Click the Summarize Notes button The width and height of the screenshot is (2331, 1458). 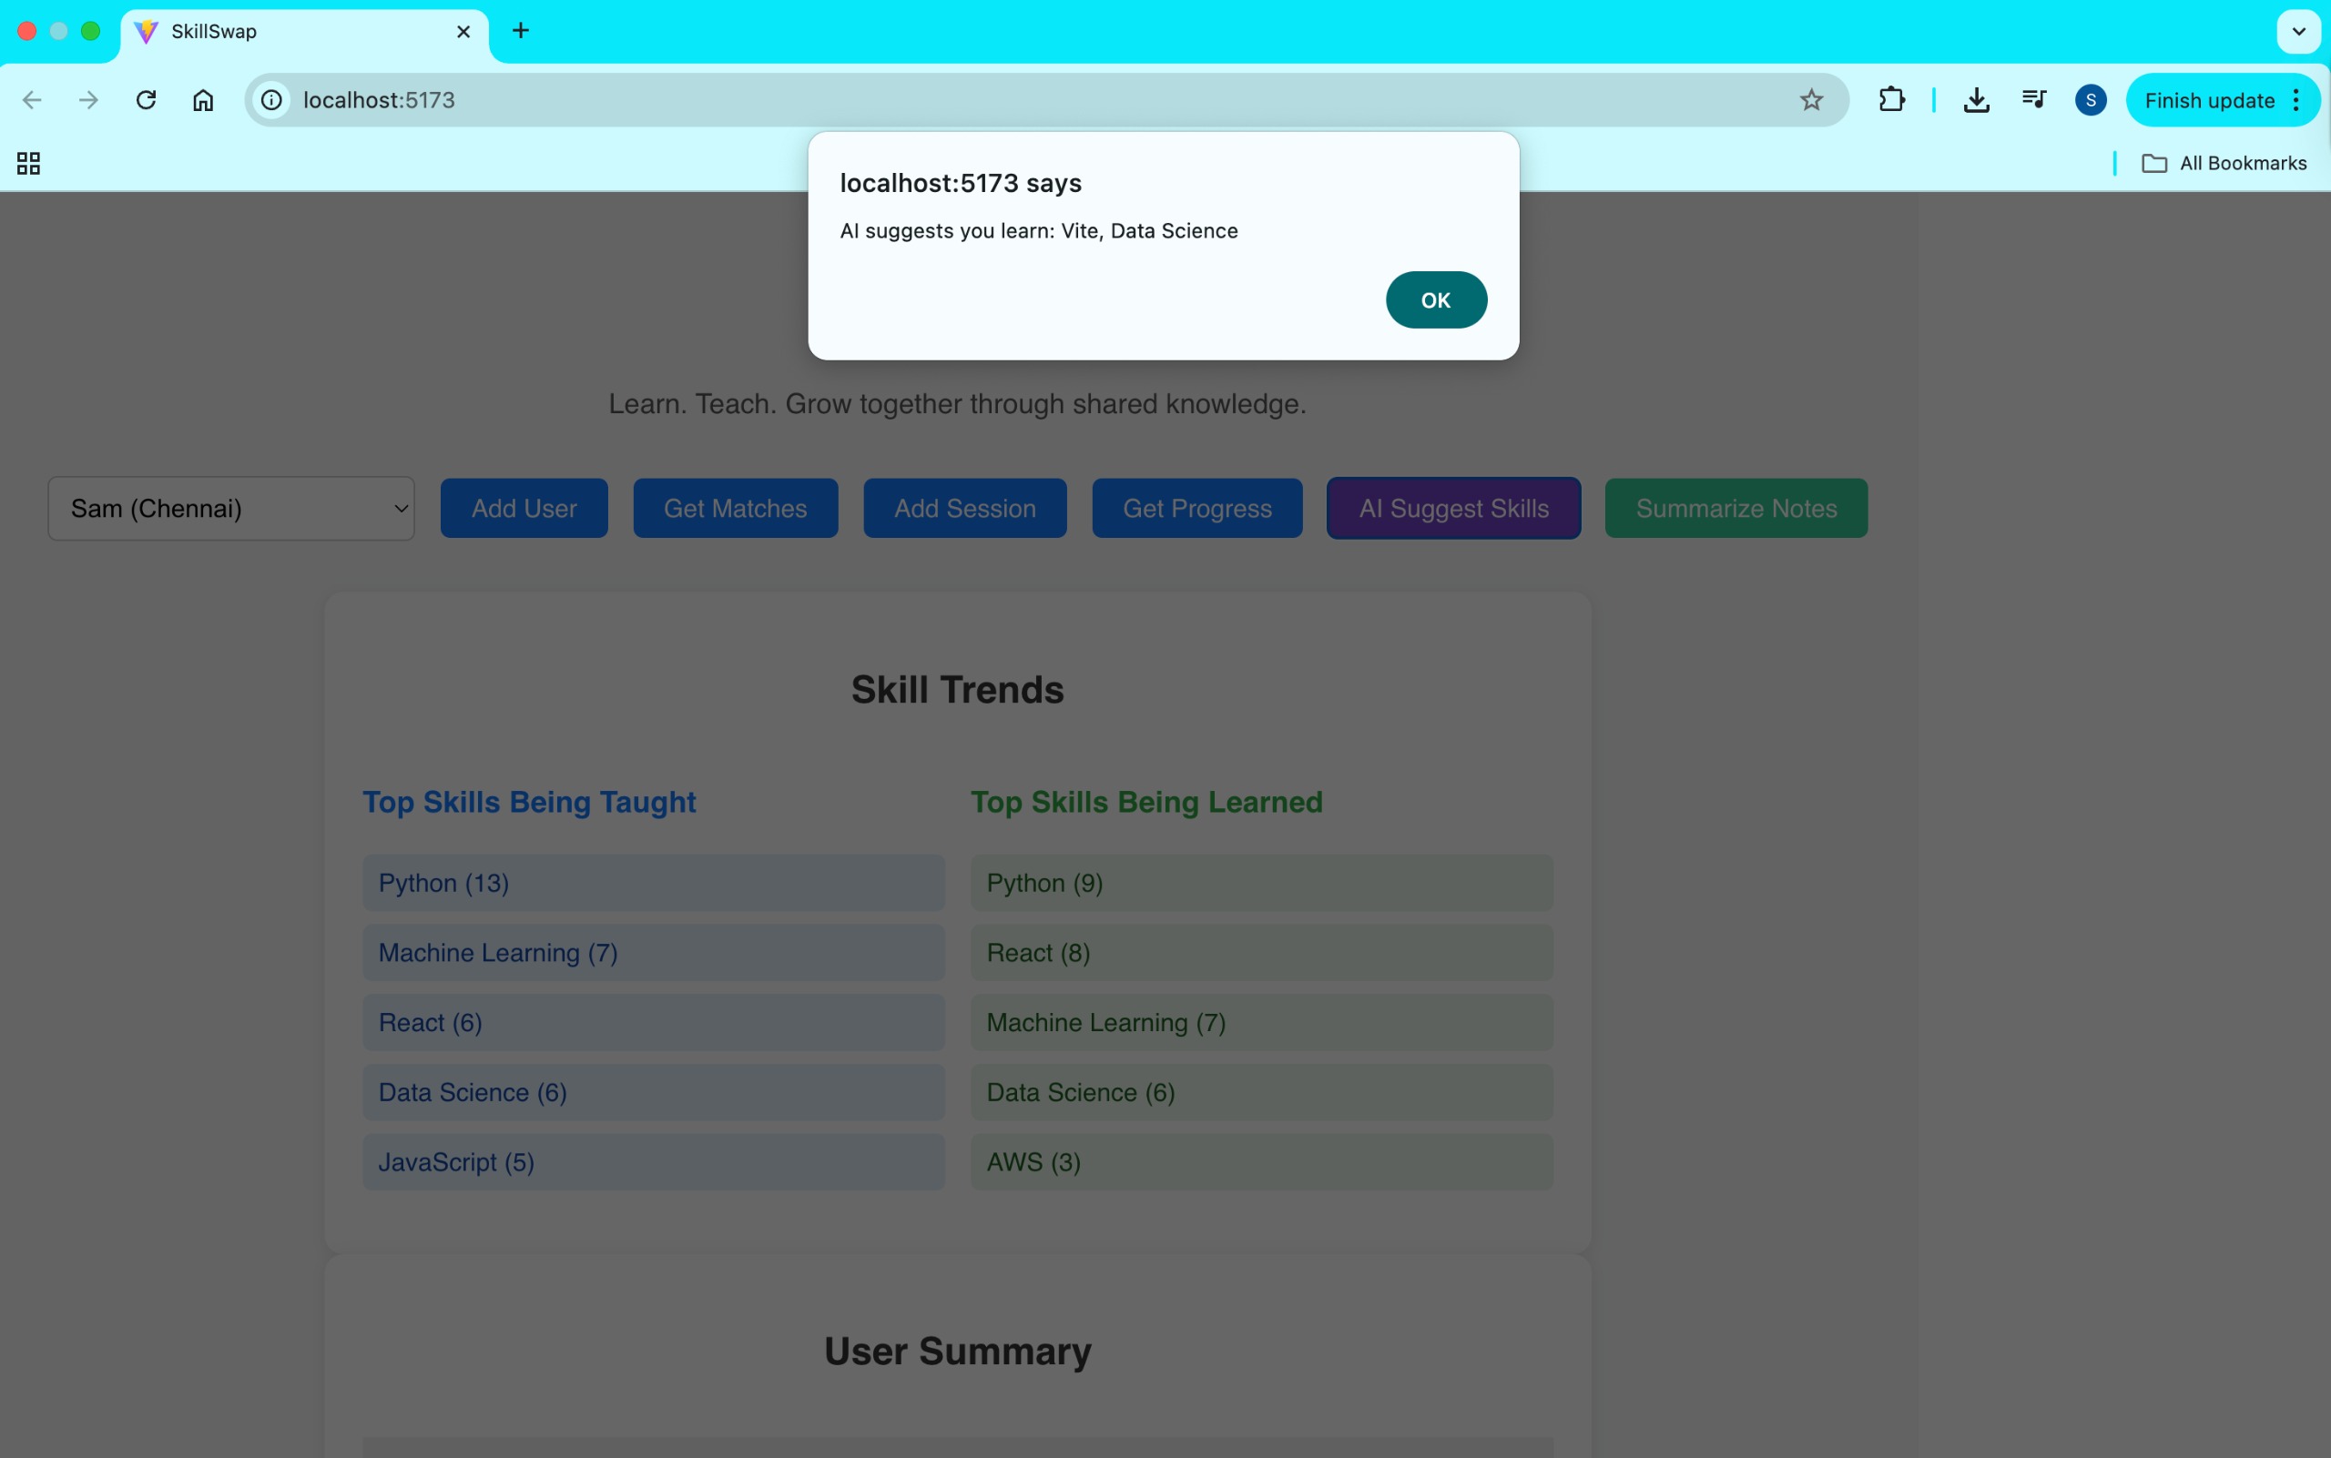point(1736,508)
